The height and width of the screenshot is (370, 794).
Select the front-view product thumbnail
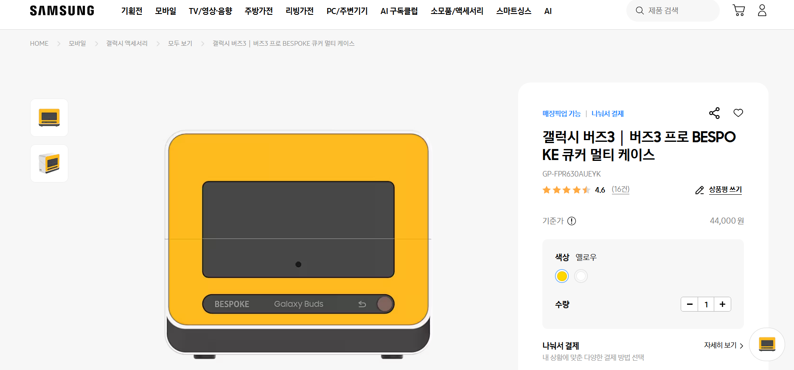(x=49, y=118)
